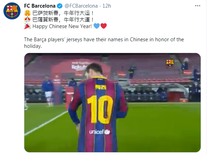209x155 pixels.
Task: Click the 12h tweet timestamp
Action: 106,6
